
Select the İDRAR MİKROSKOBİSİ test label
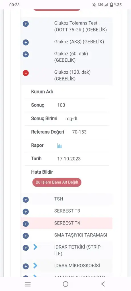click(x=77, y=266)
